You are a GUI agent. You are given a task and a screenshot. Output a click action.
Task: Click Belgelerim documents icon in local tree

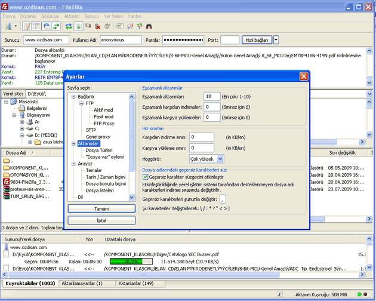click(22, 109)
